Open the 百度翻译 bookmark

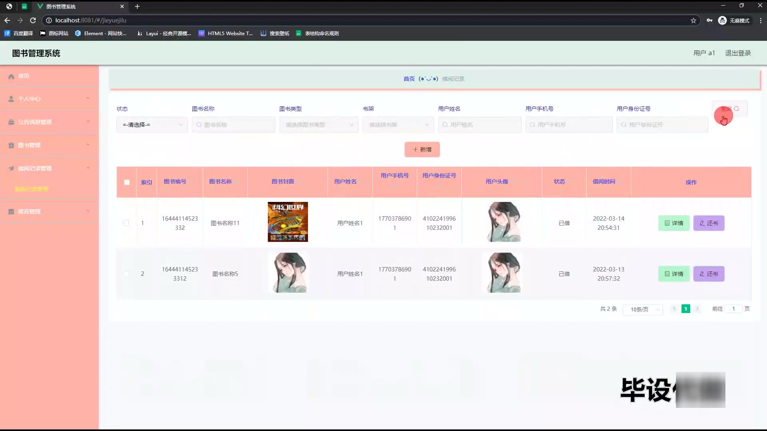18,34
